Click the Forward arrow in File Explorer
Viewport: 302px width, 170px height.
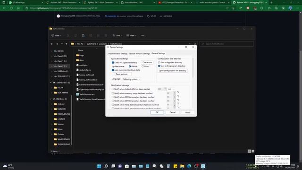pyautogui.click(x=57, y=44)
